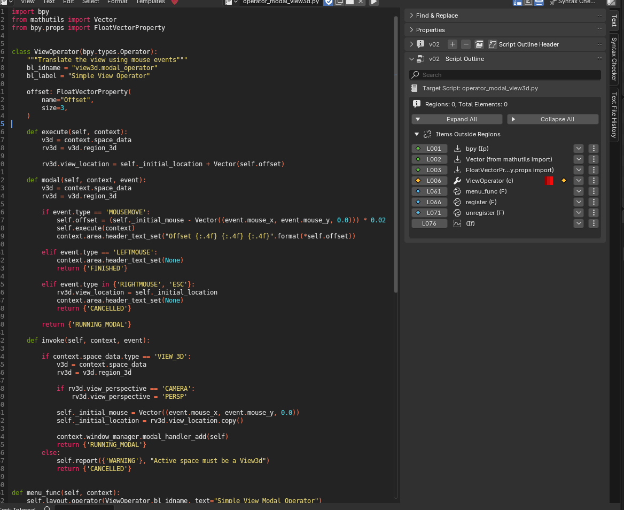Image resolution: width=624 pixels, height=510 pixels.
Task: Expand the Script Outline Header panel
Action: pos(411,44)
